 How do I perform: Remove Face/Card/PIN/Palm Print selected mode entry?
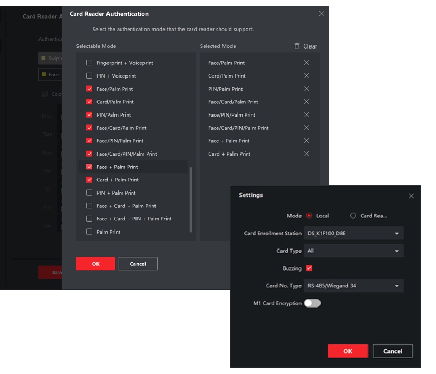click(x=306, y=128)
